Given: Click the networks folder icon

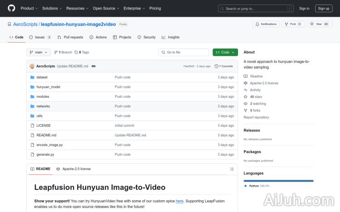Looking at the screenshot, I should click(x=32, y=106).
